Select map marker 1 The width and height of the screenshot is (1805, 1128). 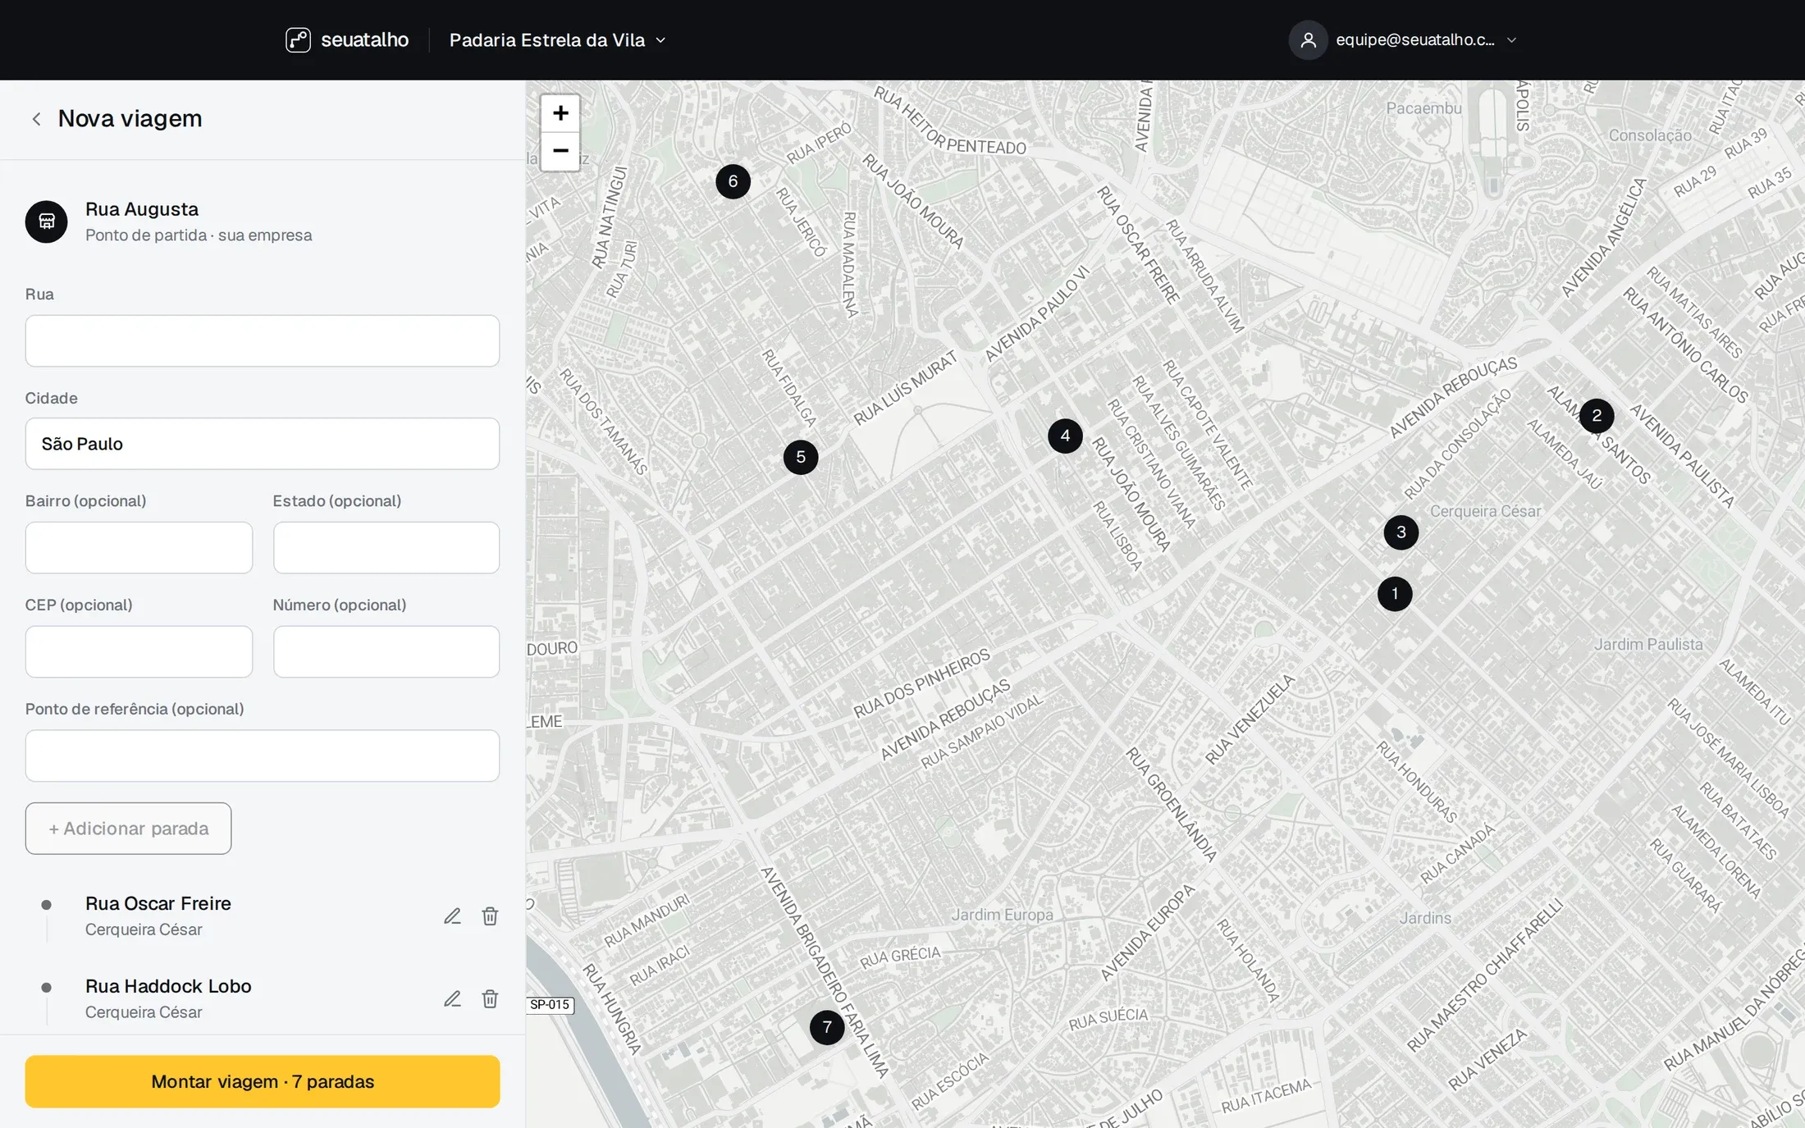pyautogui.click(x=1395, y=594)
